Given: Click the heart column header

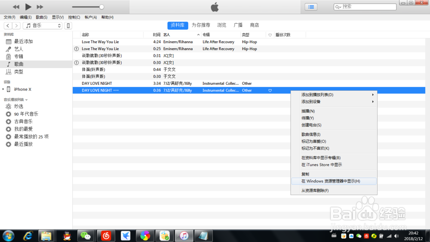Looking at the screenshot, I should tap(270, 35).
